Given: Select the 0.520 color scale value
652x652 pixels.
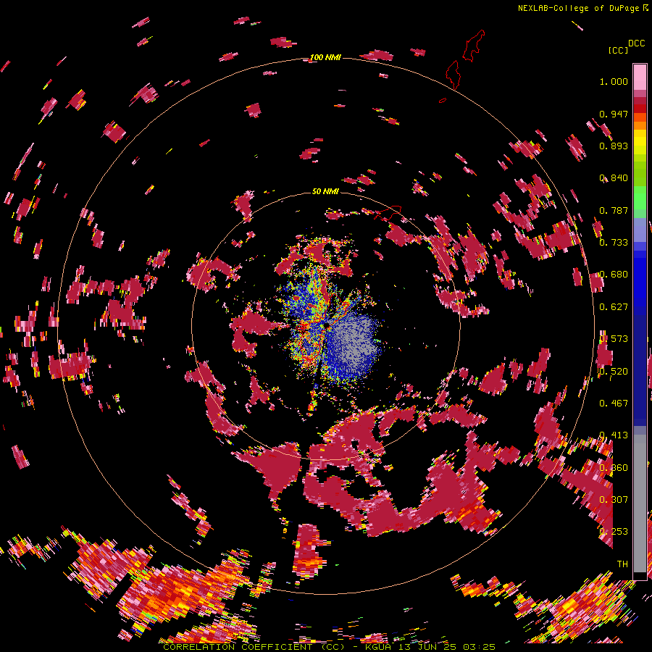Looking at the screenshot, I should [614, 372].
